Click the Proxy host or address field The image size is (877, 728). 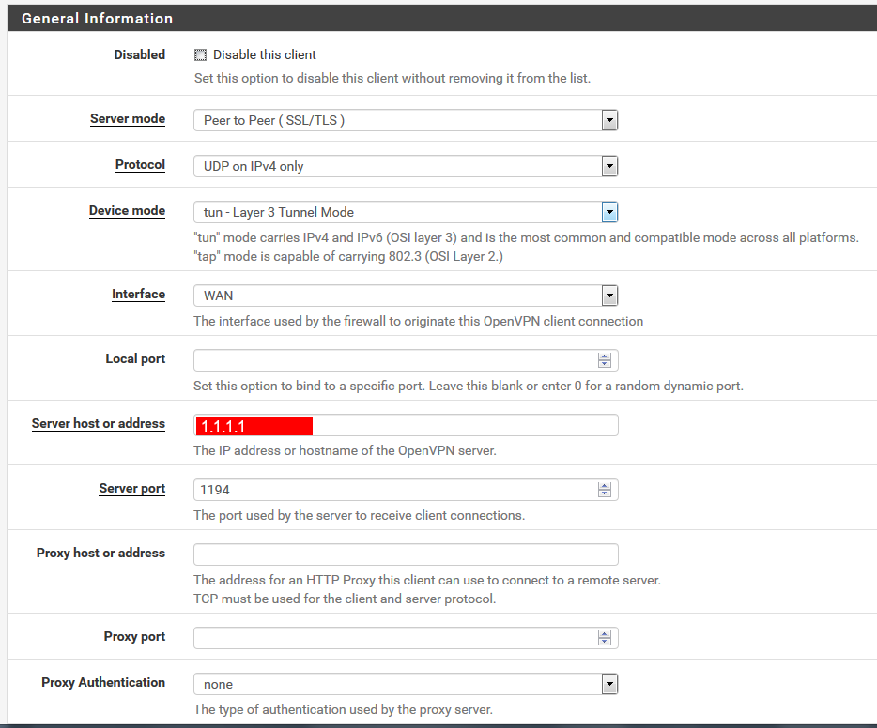click(406, 554)
